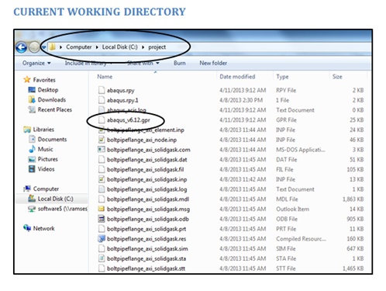
Task: Open the Documents library
Action: 52,140
